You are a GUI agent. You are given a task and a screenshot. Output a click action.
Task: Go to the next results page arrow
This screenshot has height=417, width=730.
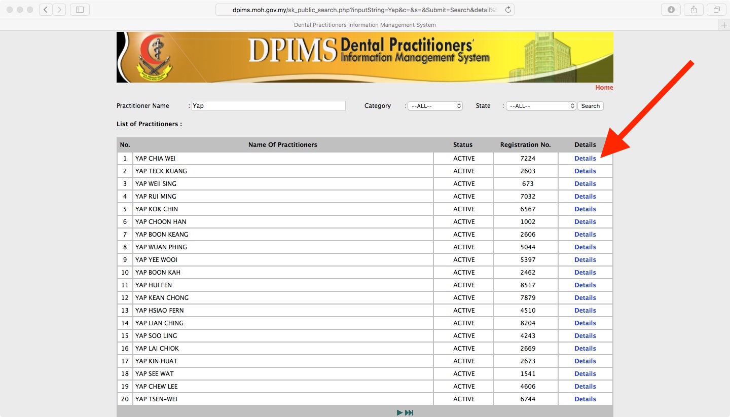tap(400, 412)
